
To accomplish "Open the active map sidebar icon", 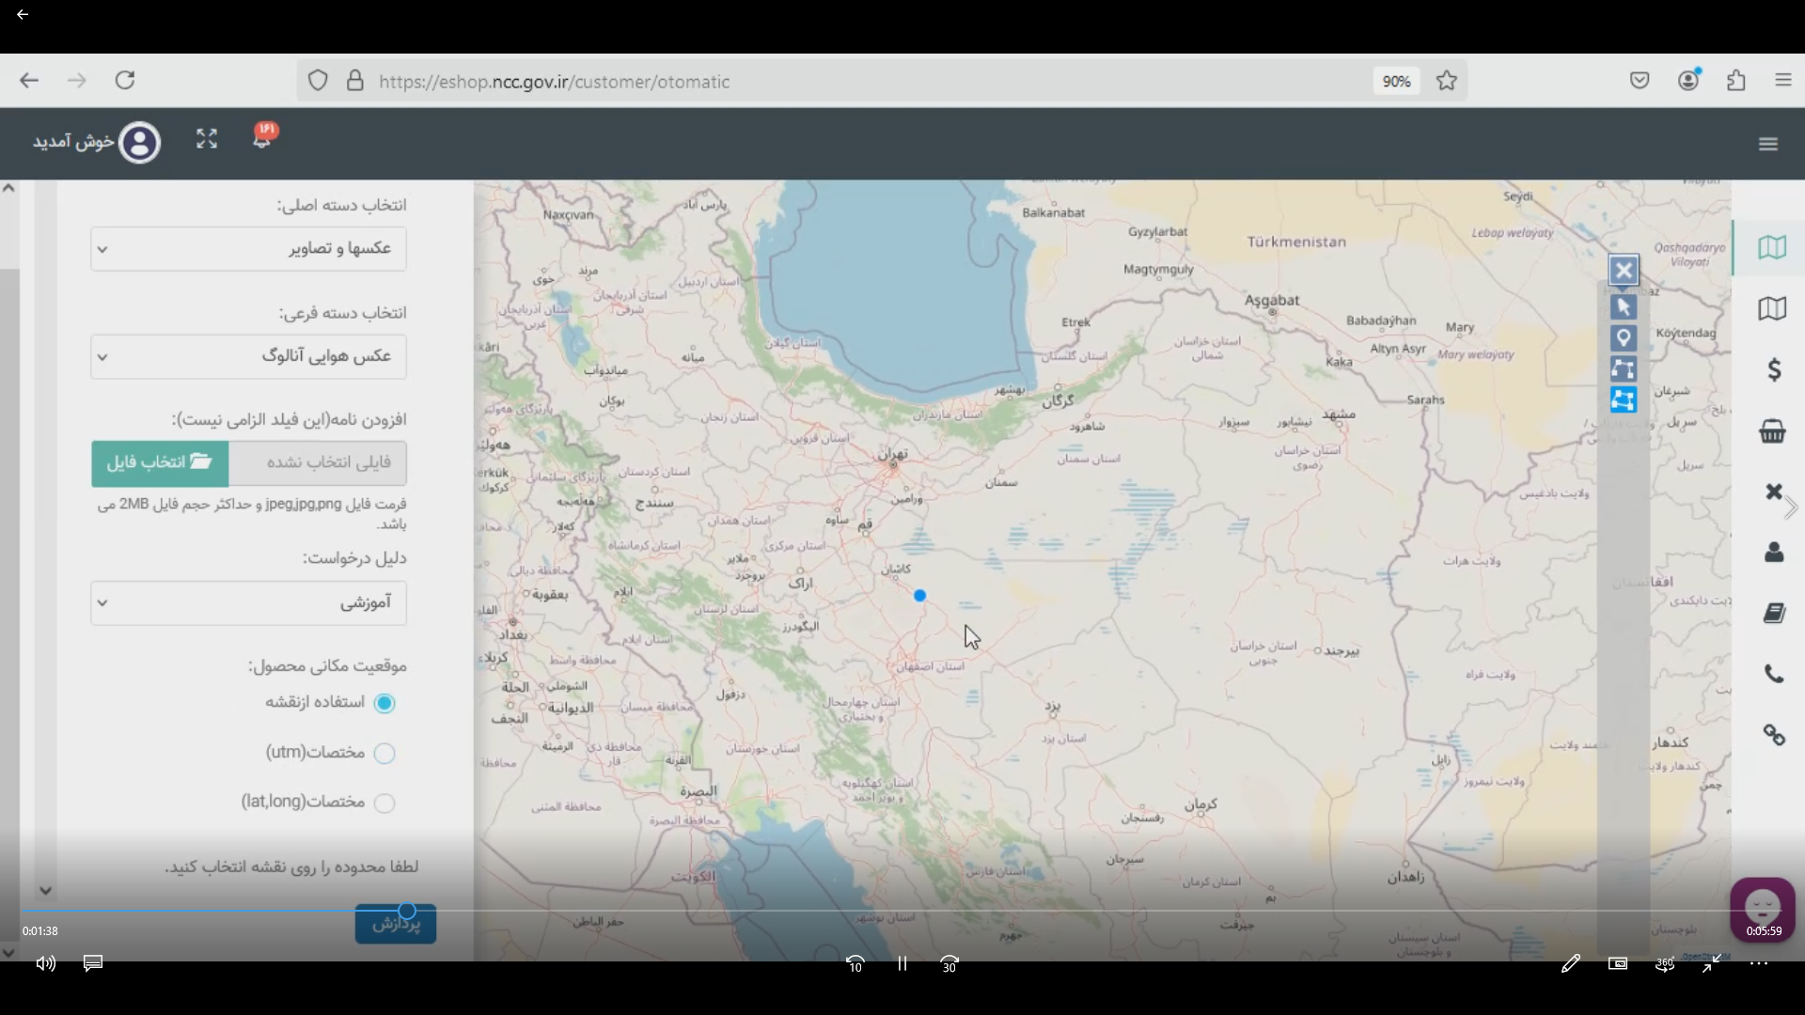I will pos(1772,248).
